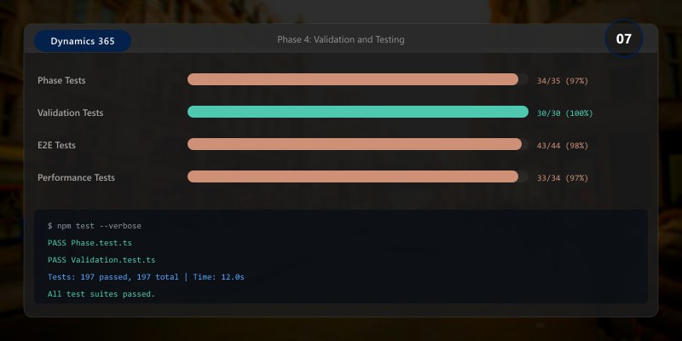Screen dimensions: 682x341
Task: Click the Tests: 197 passed summary line
Action: click(x=146, y=276)
